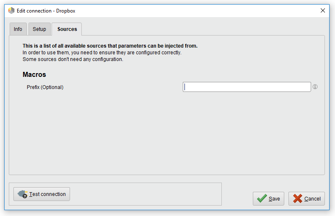335x216 pixels.
Task: Close the Edit connection dialog window
Action: pyautogui.click(x=323, y=10)
